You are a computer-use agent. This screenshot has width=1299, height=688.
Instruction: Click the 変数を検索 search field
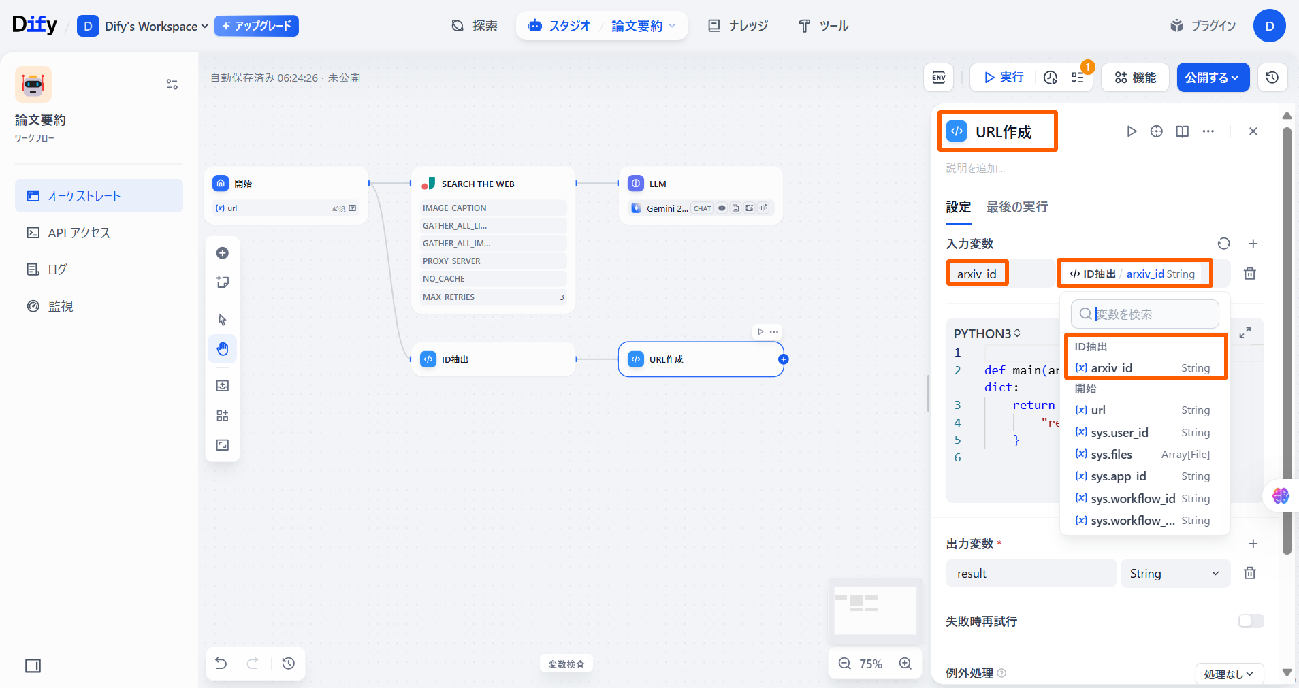click(1152, 314)
